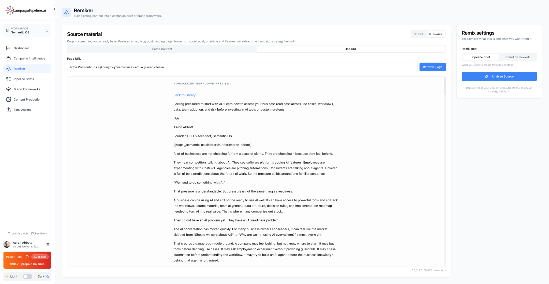Screen dimensions: 549x284
Task: Open Brand Frameworks signpost icon
Action: tap(9, 89)
